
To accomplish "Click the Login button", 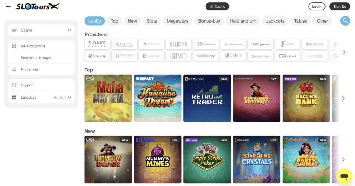I will 317,6.
